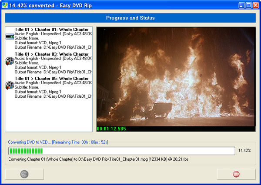Image resolution: width=261 pixels, height=185 pixels.
Task: Maximize the Easy DVD Rip window
Action: click(249, 5)
